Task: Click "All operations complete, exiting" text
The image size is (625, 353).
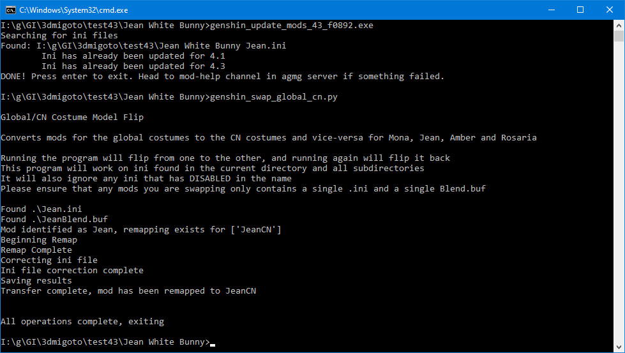Action: click(82, 322)
